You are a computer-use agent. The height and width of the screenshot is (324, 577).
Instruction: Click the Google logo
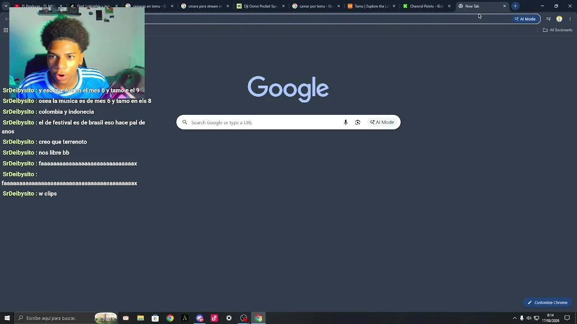pos(288,89)
